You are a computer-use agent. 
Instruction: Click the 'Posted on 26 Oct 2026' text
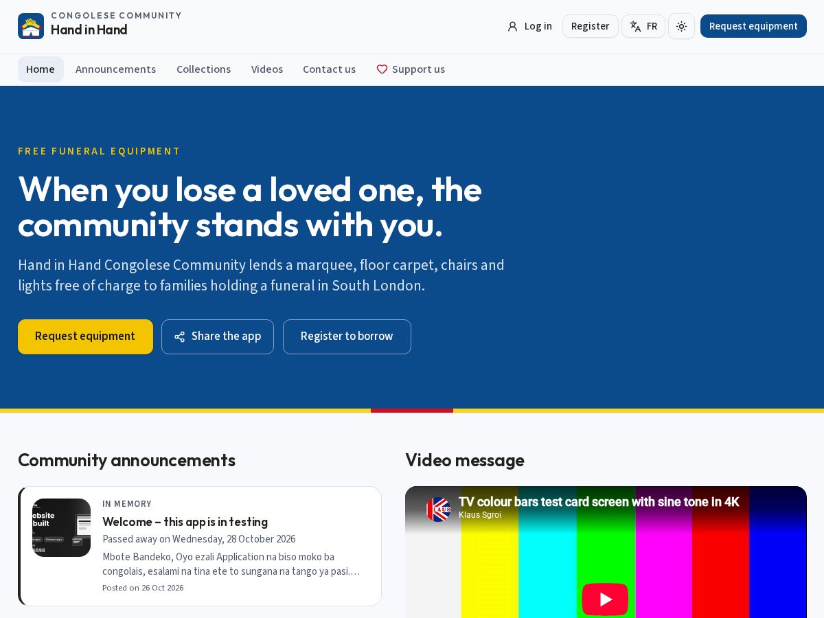coord(143,588)
